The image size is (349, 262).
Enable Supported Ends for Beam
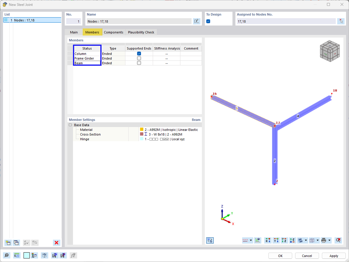coord(139,63)
